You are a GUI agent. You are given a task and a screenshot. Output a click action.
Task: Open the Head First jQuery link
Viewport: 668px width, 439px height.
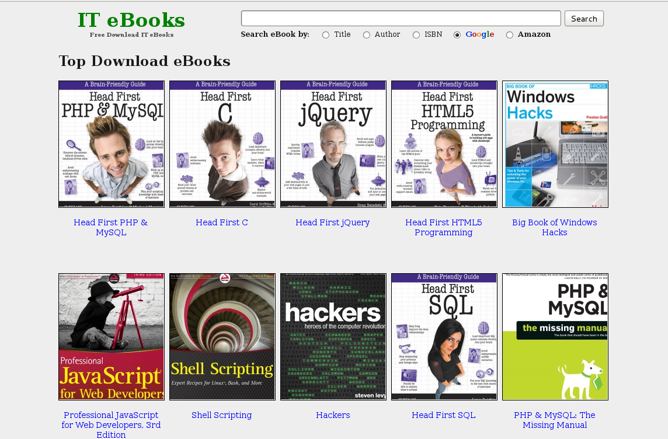pos(333,222)
